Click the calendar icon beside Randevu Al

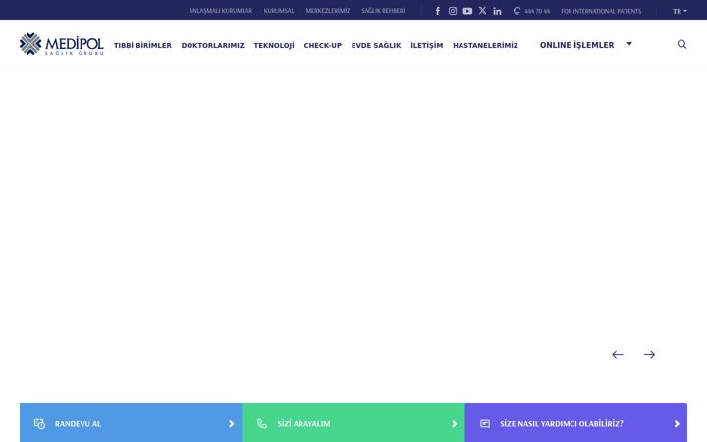pyautogui.click(x=39, y=423)
